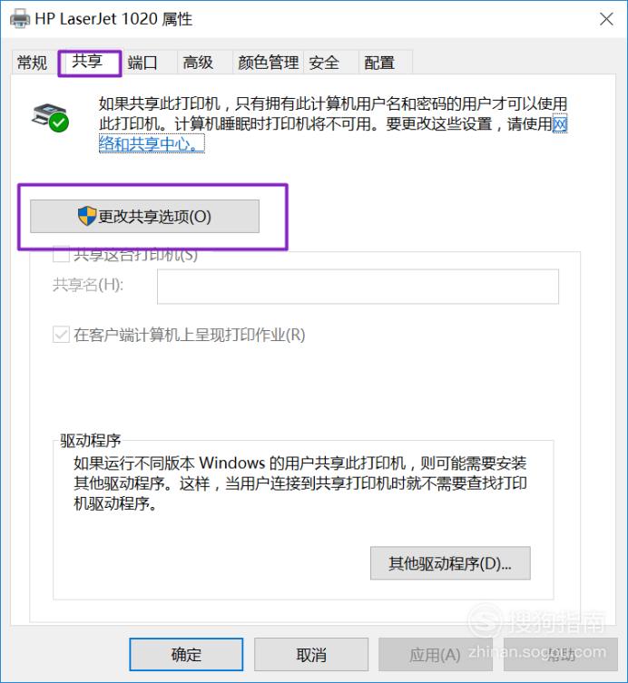Open the 高级 tab
Screen dimensions: 628x683
click(198, 63)
